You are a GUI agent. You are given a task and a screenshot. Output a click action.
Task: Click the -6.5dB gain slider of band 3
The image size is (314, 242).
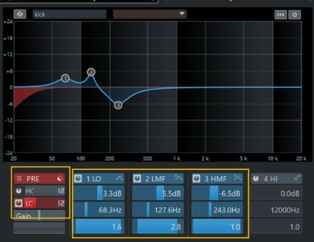pyautogui.click(x=217, y=193)
